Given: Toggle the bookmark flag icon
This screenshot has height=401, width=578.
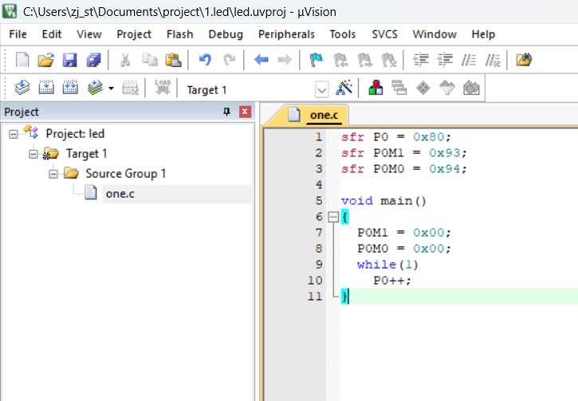Looking at the screenshot, I should (x=316, y=60).
